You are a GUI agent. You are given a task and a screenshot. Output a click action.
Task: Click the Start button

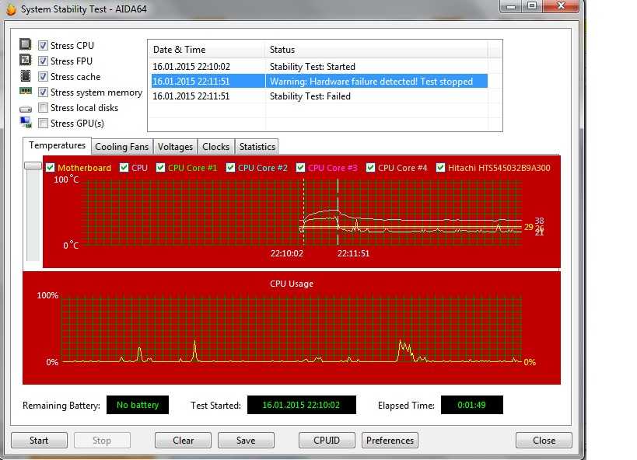(39, 441)
